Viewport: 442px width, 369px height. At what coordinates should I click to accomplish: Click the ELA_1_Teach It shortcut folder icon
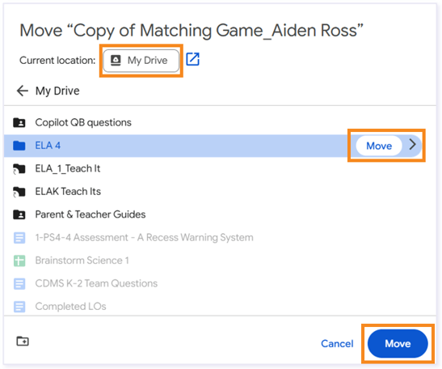click(x=19, y=169)
